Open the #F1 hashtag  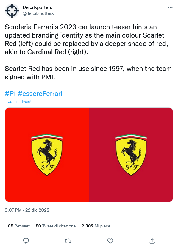pos(10,94)
